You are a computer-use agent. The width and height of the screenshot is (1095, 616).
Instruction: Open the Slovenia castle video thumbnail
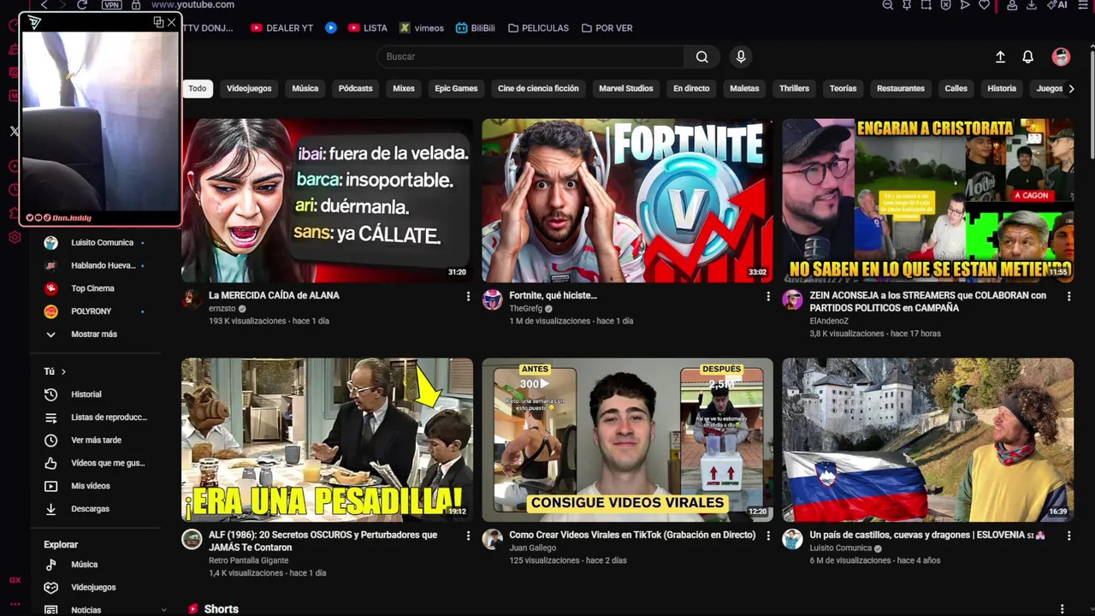coord(927,440)
